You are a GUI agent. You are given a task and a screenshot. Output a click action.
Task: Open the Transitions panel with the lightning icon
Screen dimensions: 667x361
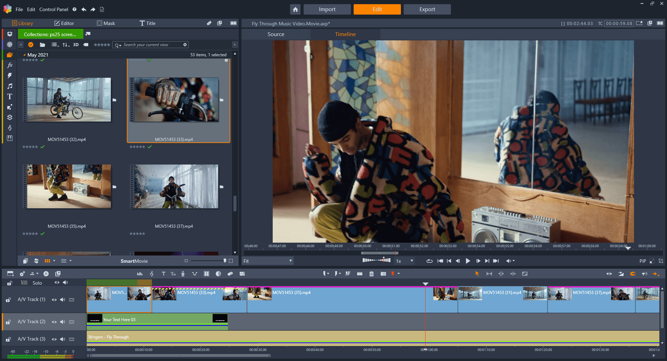10,76
